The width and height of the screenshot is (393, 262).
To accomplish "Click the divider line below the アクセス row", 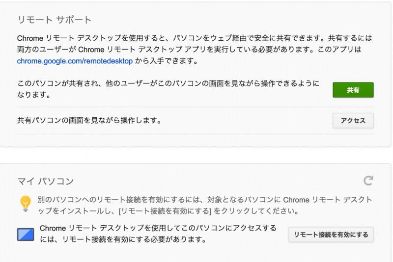I will point(195,134).
